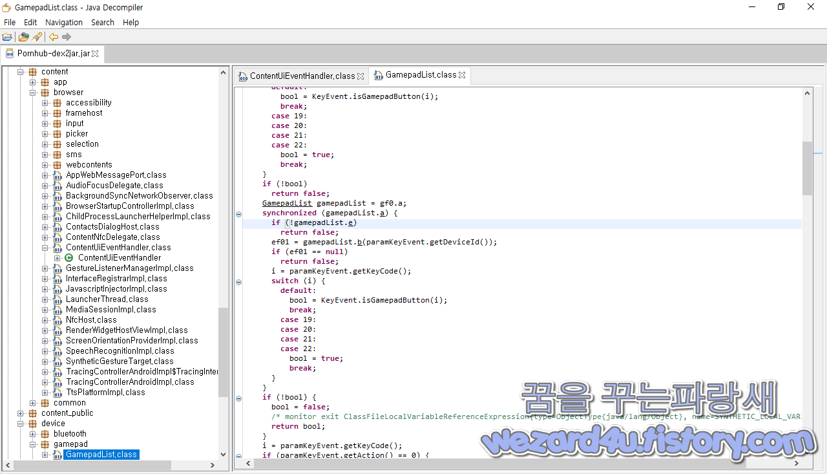
Task: Go back with the left arrow icon
Action: [x=54, y=37]
